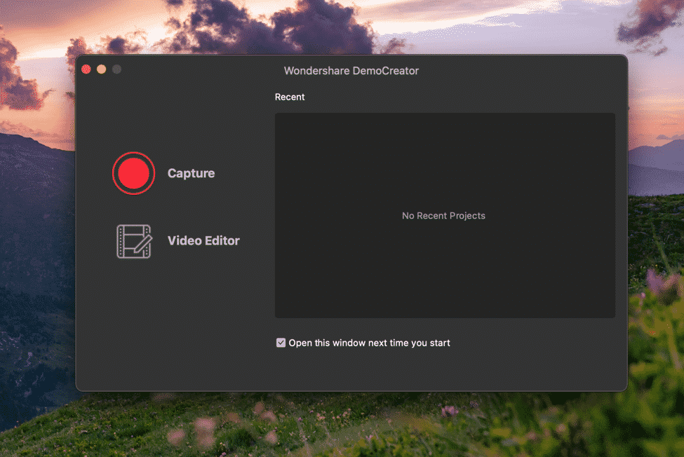Click the gray disabled zoom window button
Screen dimensions: 684x457
(117, 69)
